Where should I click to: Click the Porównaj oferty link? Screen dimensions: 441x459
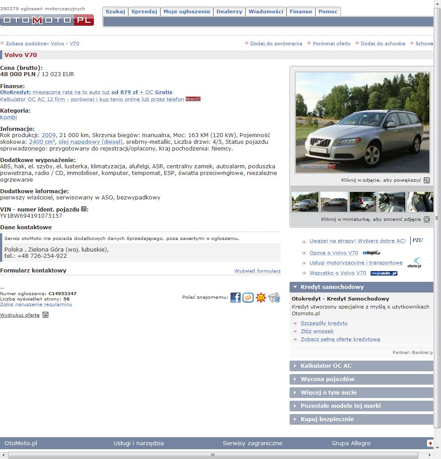click(x=331, y=43)
